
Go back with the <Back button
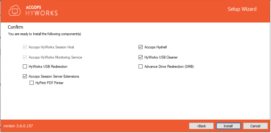[201, 126]
